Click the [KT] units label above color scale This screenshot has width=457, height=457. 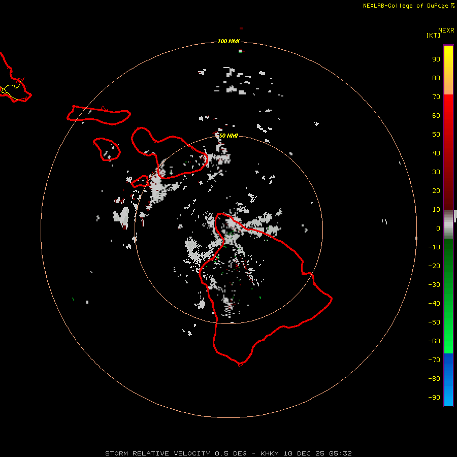click(x=433, y=35)
